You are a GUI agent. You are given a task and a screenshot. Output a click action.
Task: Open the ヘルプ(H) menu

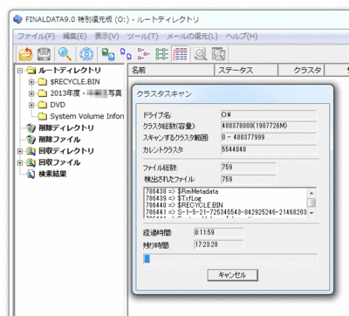pos(242,37)
